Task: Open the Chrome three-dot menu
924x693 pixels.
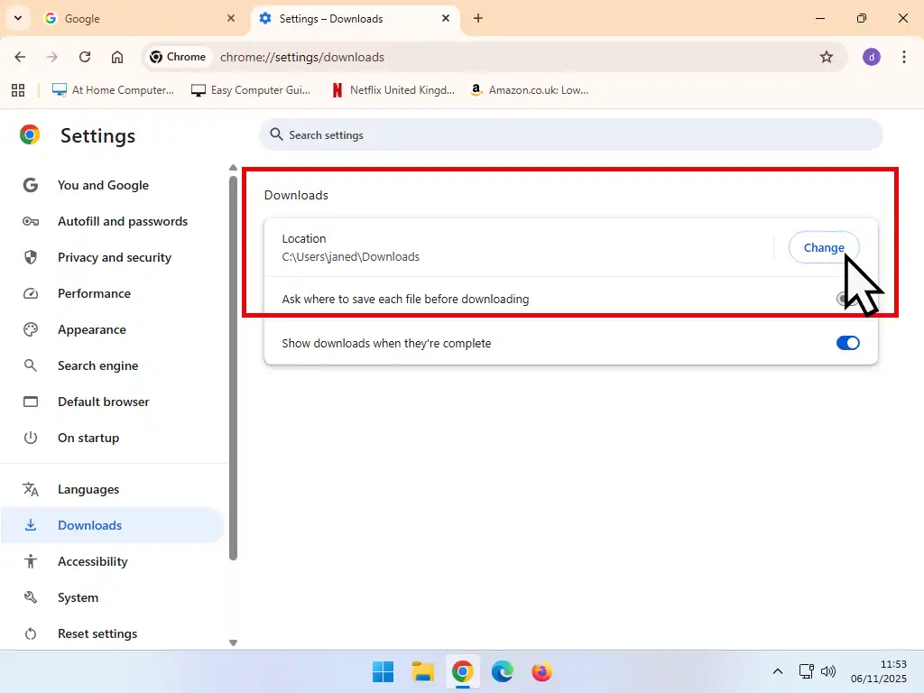Action: click(x=905, y=56)
